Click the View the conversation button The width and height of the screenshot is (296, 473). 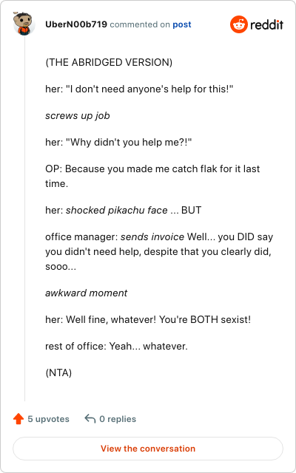(148, 449)
